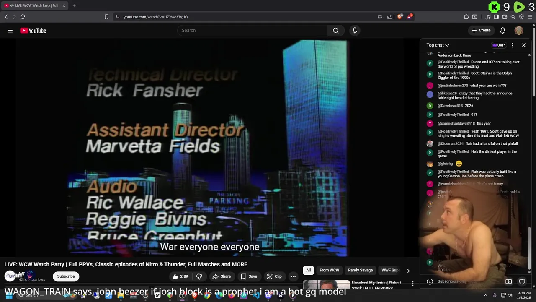Screen dimensions: 536x302
Task: Open the Brave VPN shield icon
Action: (521, 17)
